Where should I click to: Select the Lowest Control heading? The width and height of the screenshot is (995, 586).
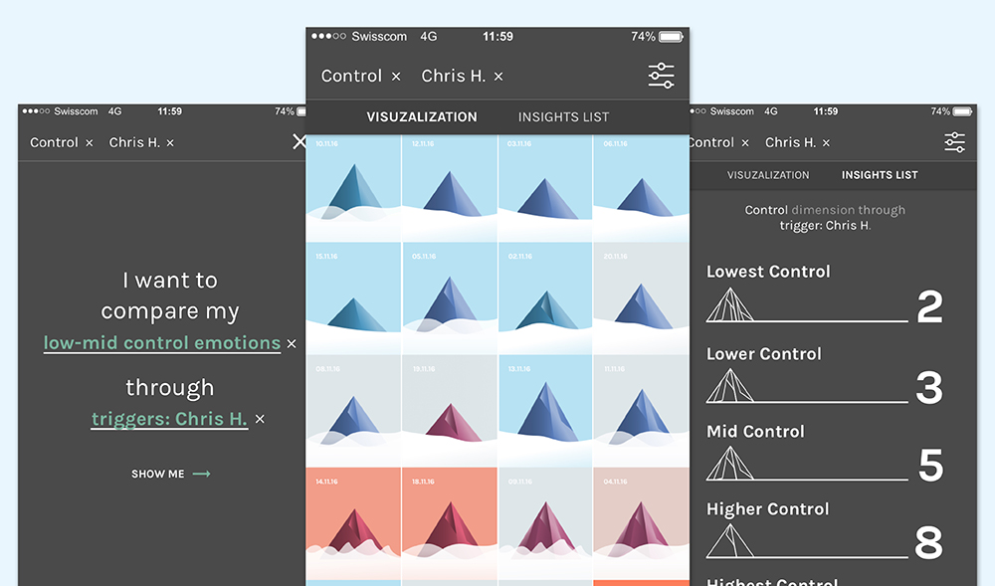click(x=768, y=272)
